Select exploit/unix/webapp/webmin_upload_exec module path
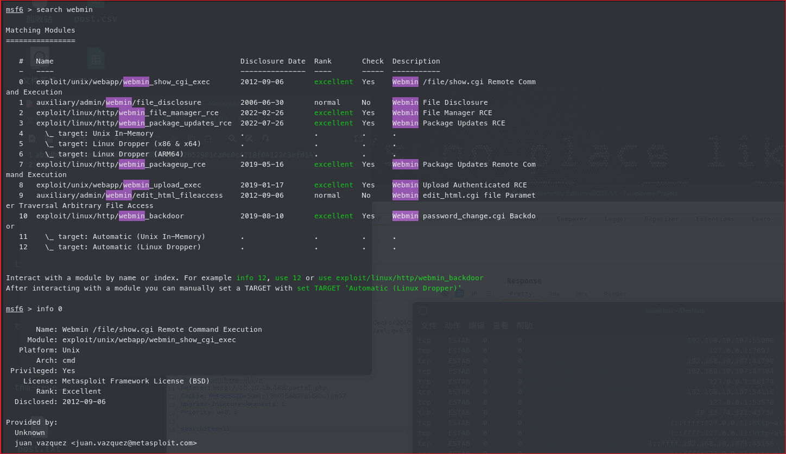 pos(119,185)
